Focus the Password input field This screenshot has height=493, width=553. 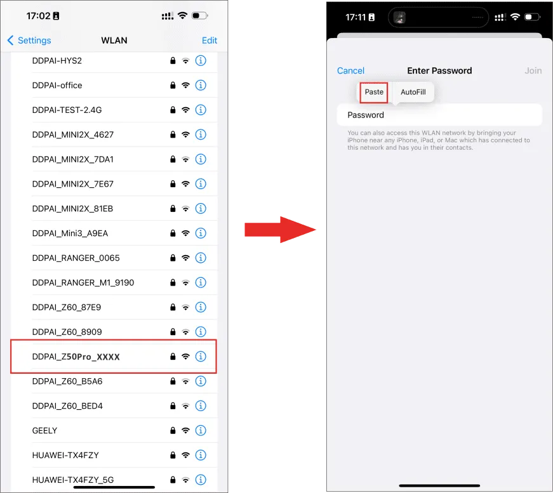click(x=439, y=115)
